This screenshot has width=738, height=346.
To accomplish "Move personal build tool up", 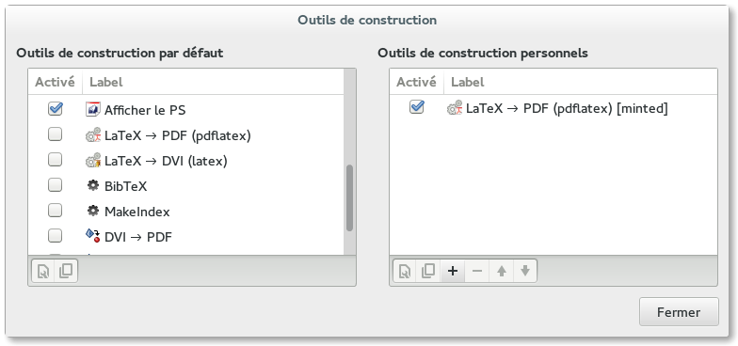I will coord(501,271).
